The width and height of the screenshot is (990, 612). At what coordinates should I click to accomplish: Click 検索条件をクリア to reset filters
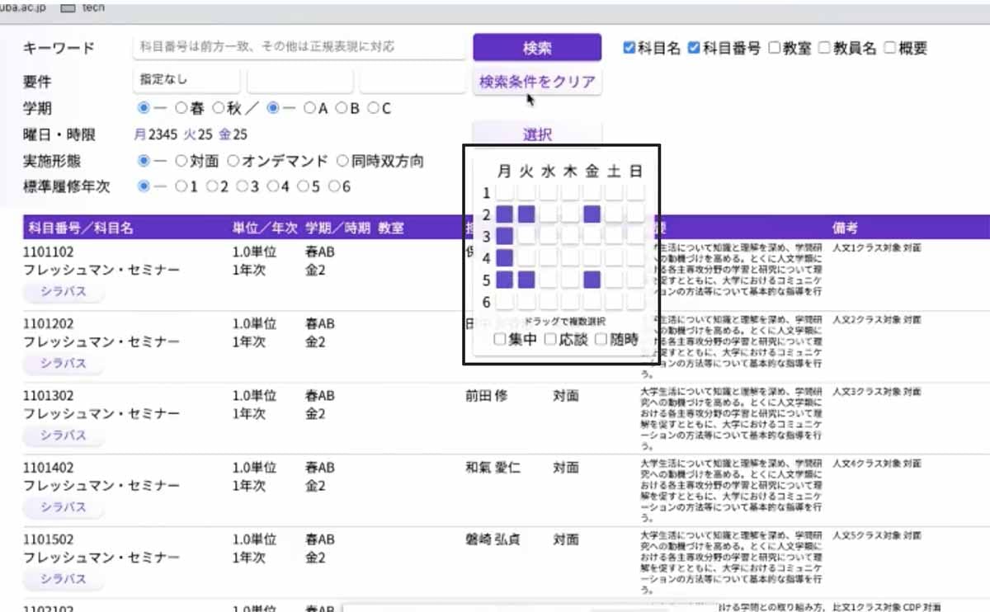pyautogui.click(x=537, y=82)
